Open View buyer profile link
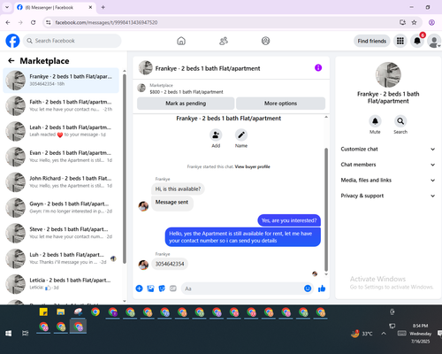Viewport: 442px width, 354px height. (252, 166)
